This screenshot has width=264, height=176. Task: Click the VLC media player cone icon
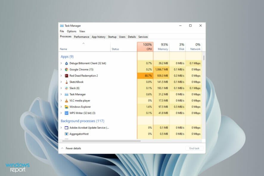pos(66,101)
